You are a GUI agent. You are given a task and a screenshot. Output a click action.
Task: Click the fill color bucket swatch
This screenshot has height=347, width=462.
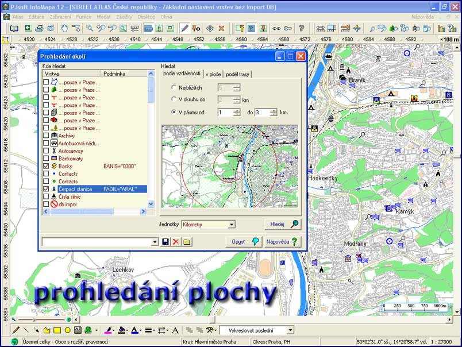click(x=121, y=330)
